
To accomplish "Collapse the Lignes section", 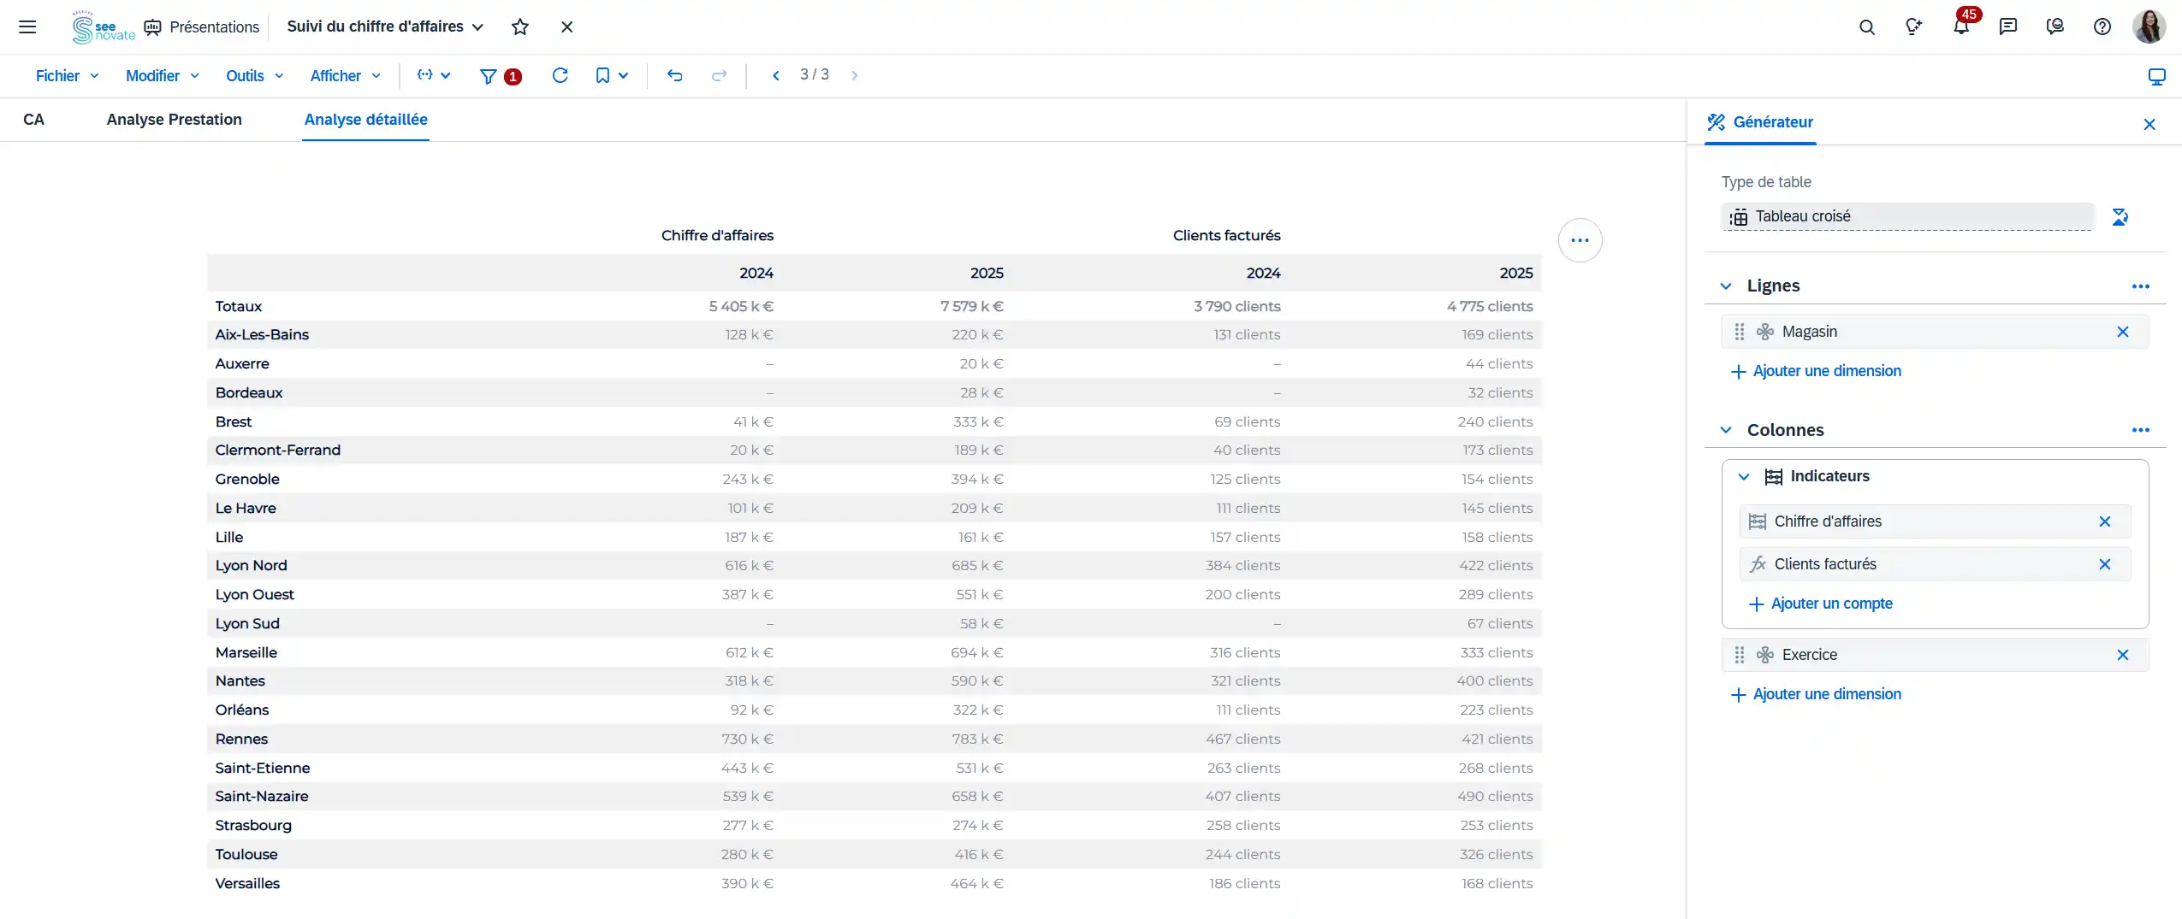I will pyautogui.click(x=1726, y=286).
